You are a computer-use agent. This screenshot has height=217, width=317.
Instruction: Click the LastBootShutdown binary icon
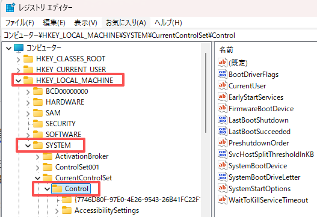pyautogui.click(x=223, y=120)
